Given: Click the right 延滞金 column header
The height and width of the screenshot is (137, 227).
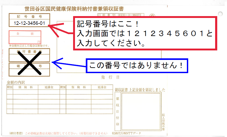Looking at the screenshot, I should tap(102, 87).
